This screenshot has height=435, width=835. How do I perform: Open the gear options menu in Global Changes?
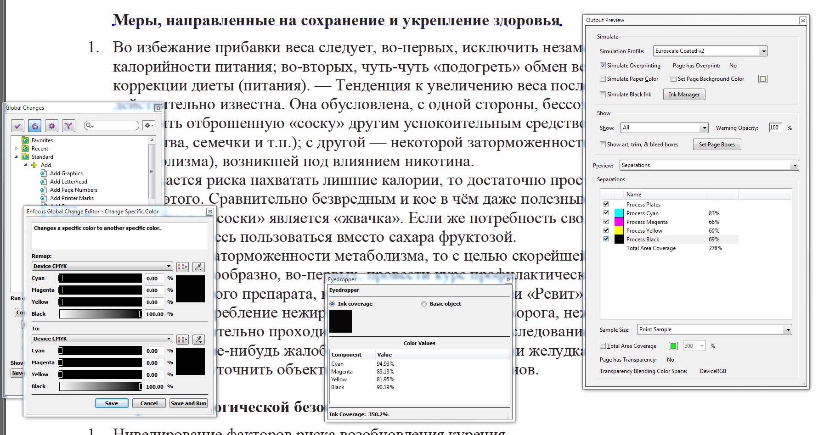[149, 125]
